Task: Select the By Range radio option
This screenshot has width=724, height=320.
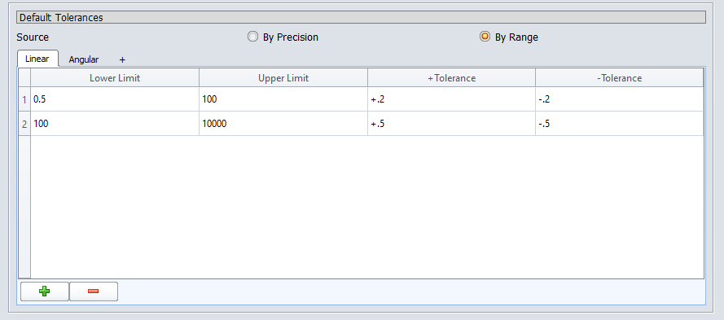Action: [x=485, y=37]
